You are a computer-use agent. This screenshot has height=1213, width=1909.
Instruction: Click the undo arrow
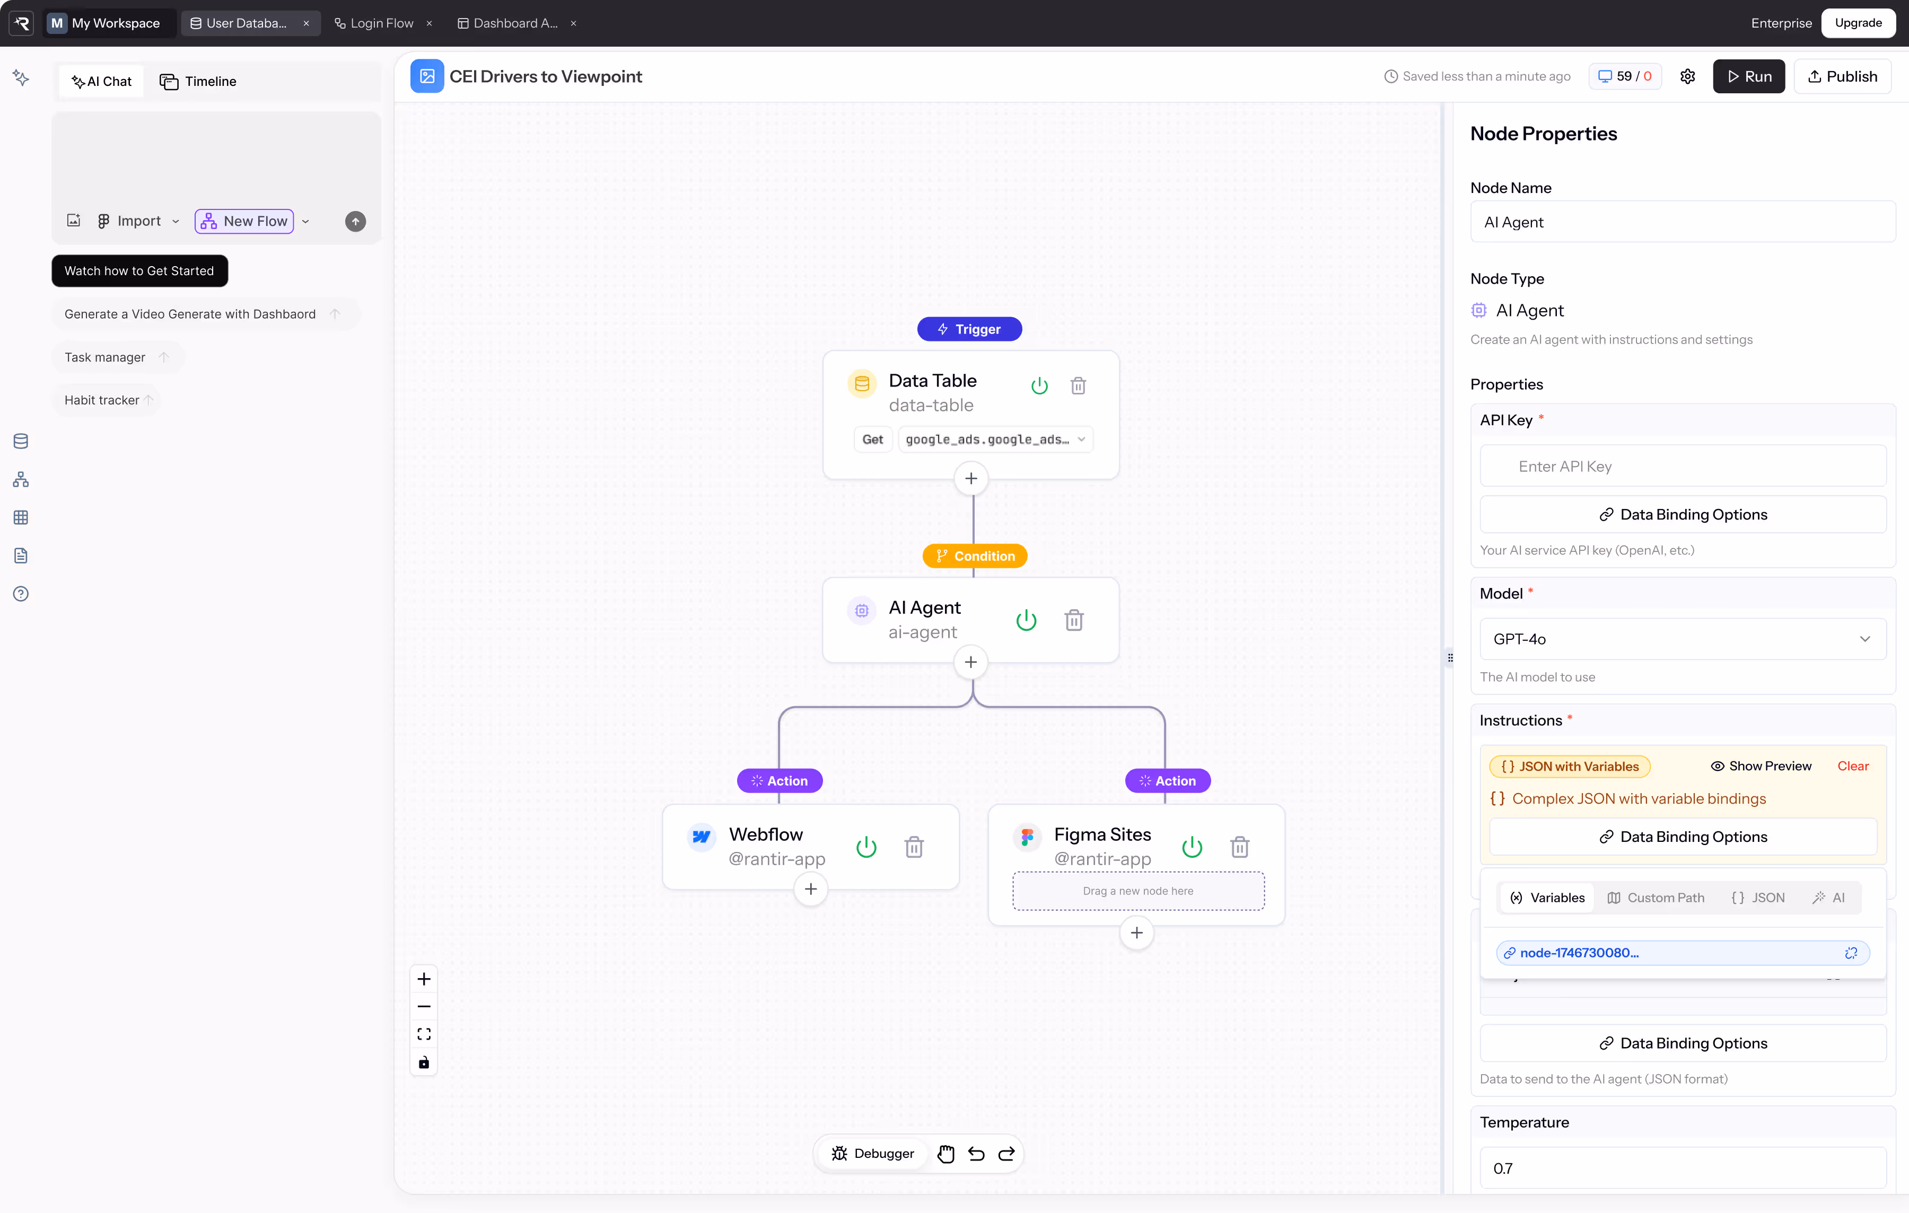(976, 1154)
